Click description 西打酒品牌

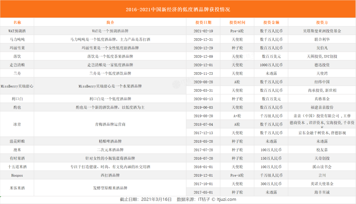point(110,175)
